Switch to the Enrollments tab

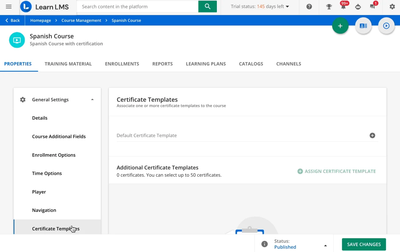click(122, 64)
